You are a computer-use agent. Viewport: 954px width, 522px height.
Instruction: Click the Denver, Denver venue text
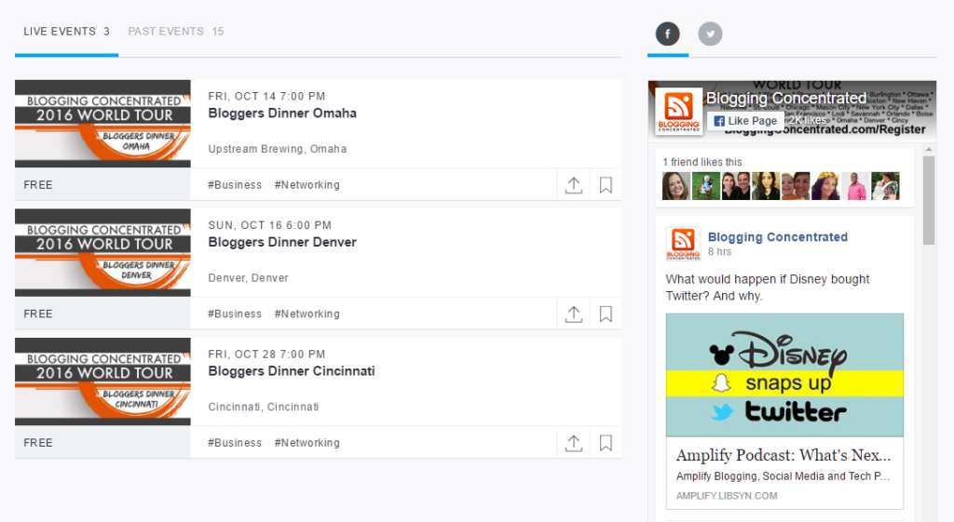click(x=248, y=277)
